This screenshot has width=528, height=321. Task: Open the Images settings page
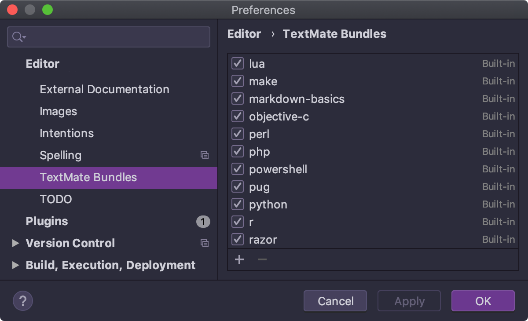coord(58,111)
